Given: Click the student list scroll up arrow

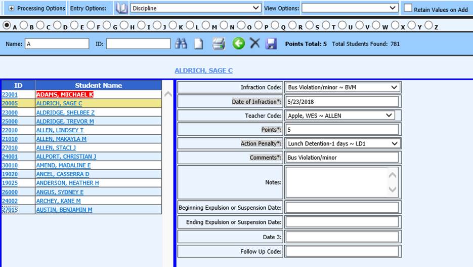Looking at the screenshot, I should click(168, 94).
